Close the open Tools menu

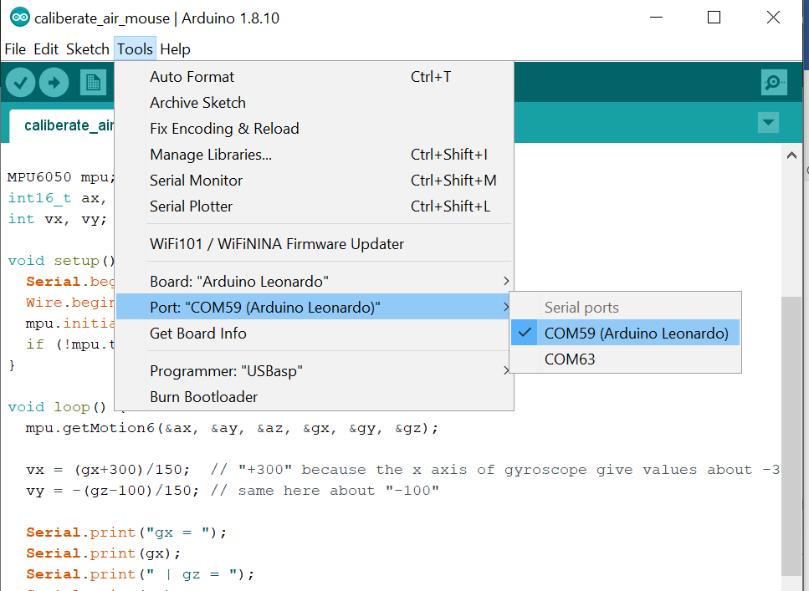[136, 49]
